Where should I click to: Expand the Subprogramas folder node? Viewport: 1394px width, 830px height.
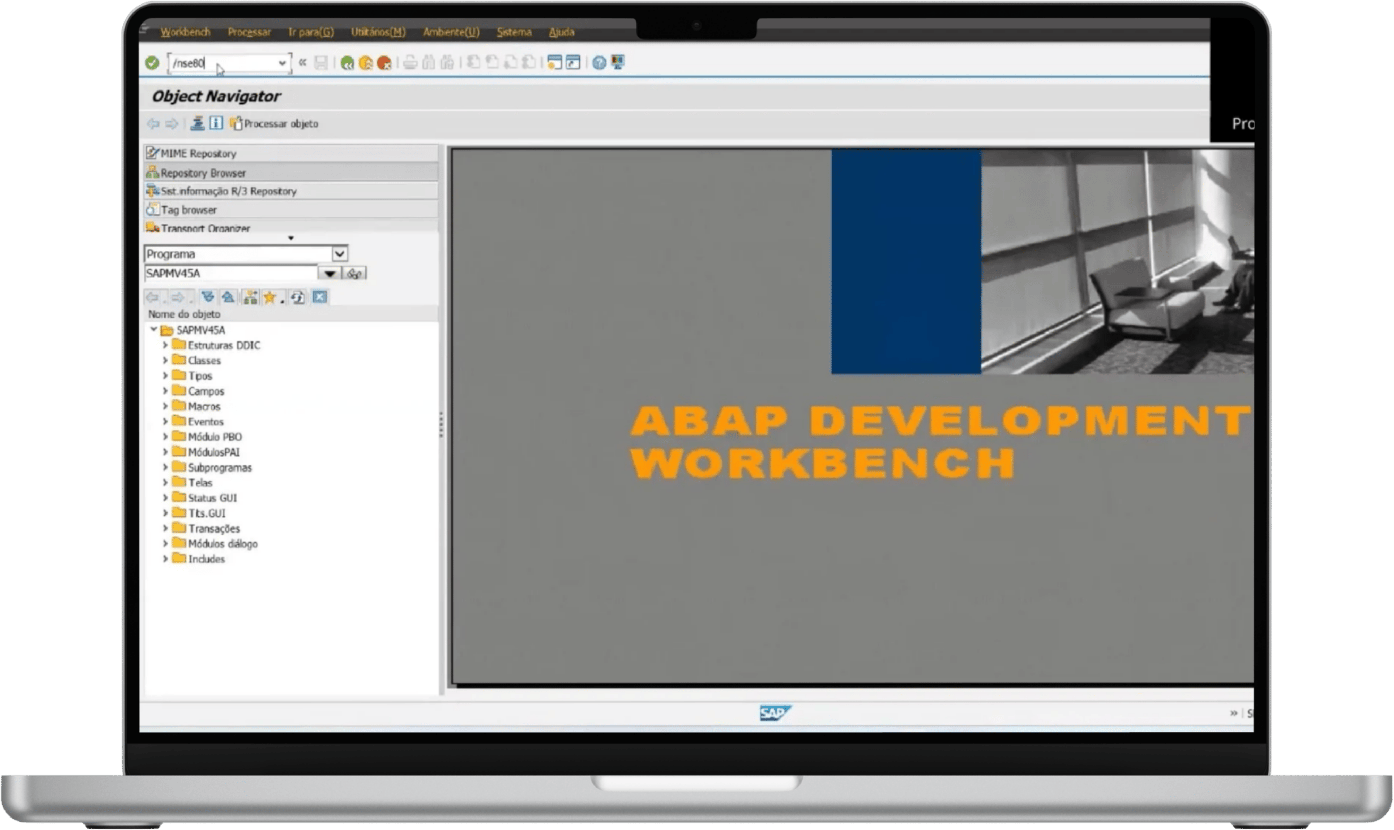coord(165,467)
